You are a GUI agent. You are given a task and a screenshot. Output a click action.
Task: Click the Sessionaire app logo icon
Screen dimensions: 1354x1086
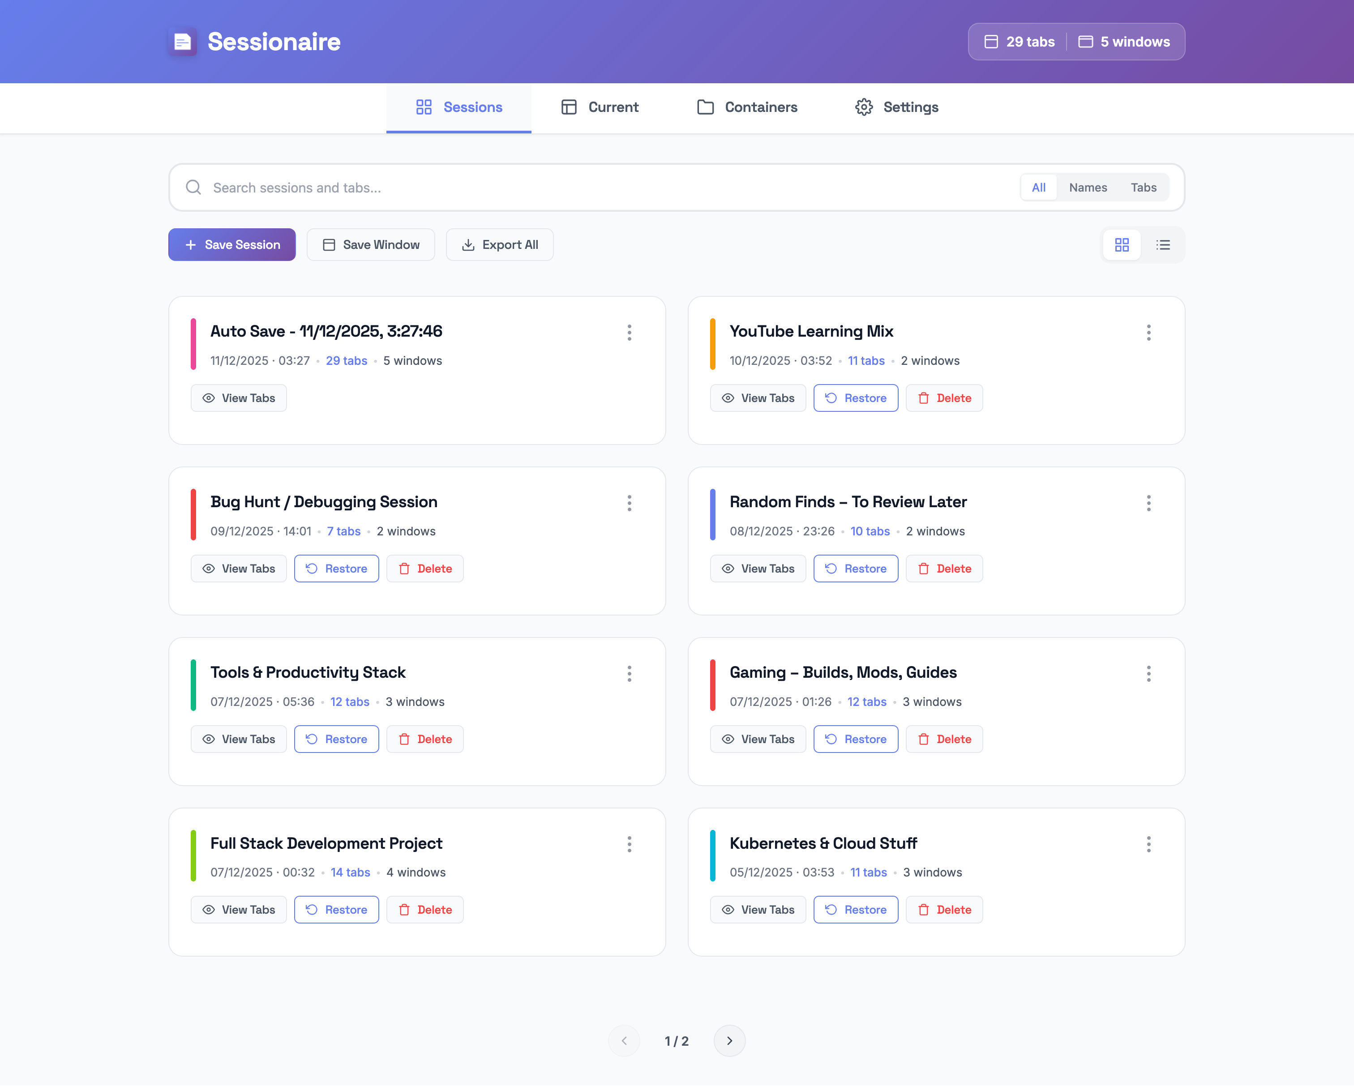point(182,42)
